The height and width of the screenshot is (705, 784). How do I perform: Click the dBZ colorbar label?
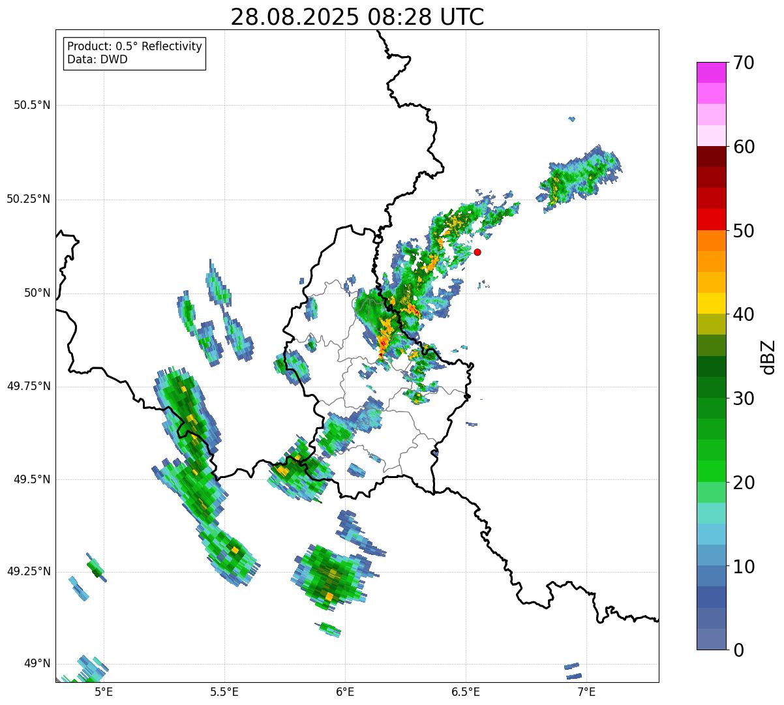click(768, 356)
